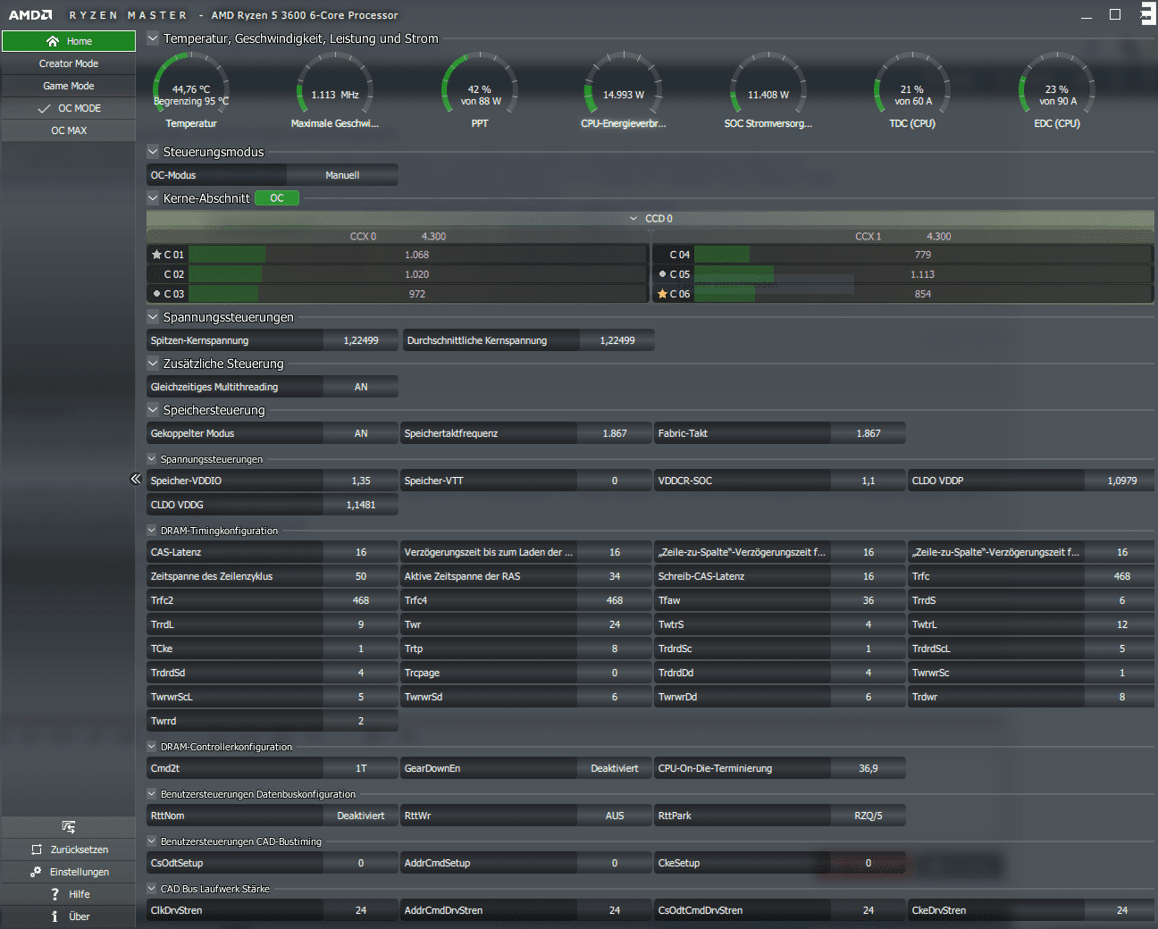Click the CCX 1 4.300 speed value

coord(939,237)
